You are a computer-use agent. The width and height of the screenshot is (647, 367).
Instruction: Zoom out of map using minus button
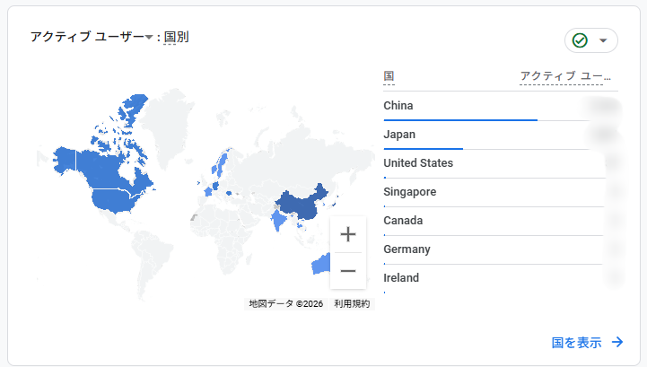(x=347, y=271)
